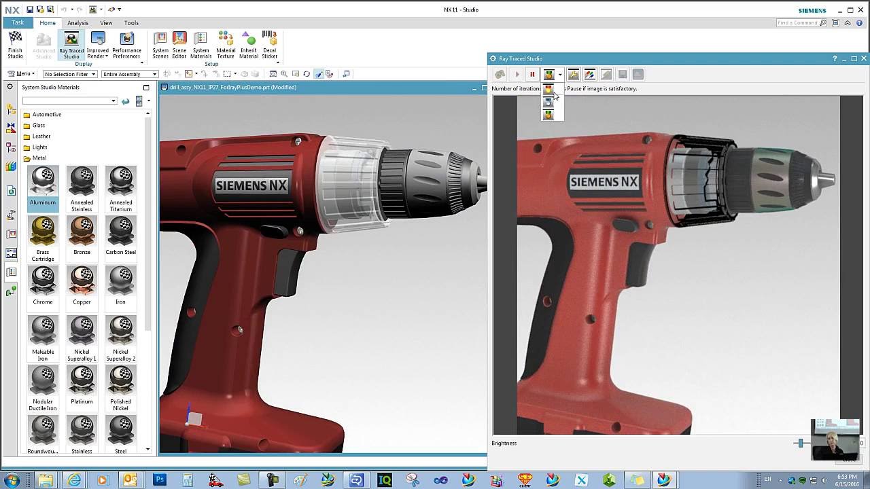Screen dimensions: 870x489
Task: Pause the ray traced rendering
Action: coord(532,75)
